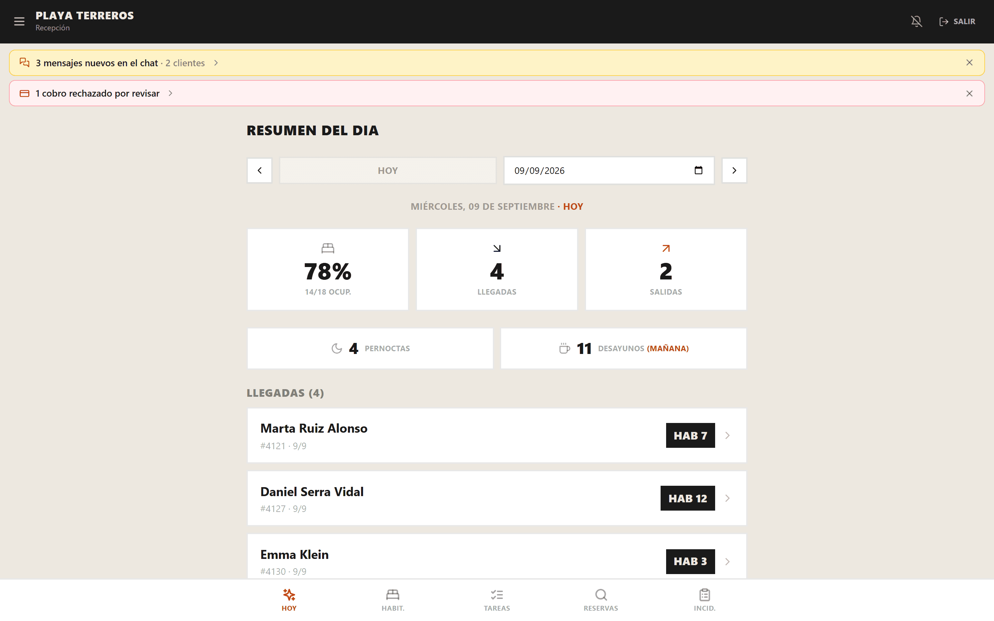Open Marta Ruiz Alonso arrival

(x=497, y=435)
